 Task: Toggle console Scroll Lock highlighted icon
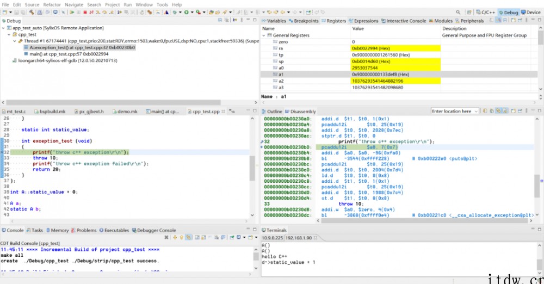188,237
